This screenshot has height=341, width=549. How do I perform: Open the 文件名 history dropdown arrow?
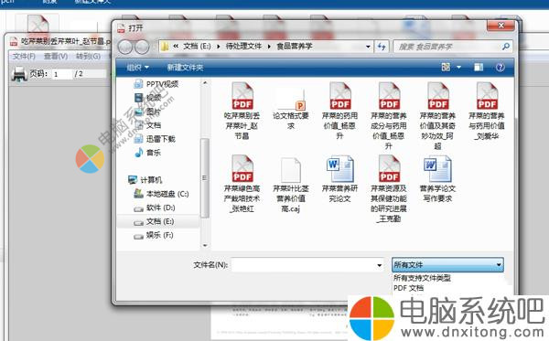coord(379,265)
